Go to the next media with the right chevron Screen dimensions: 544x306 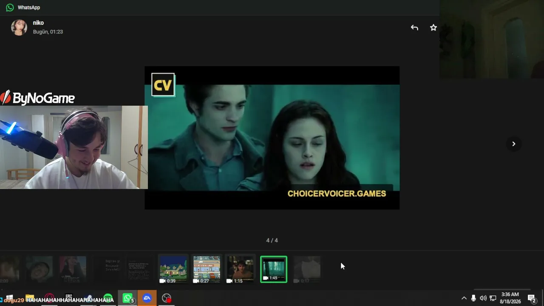[x=513, y=144]
